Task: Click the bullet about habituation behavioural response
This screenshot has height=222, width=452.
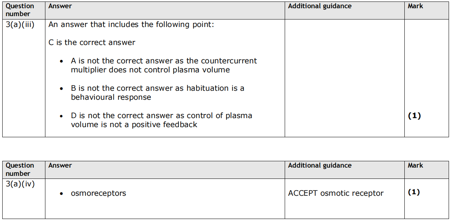Action: click(157, 93)
